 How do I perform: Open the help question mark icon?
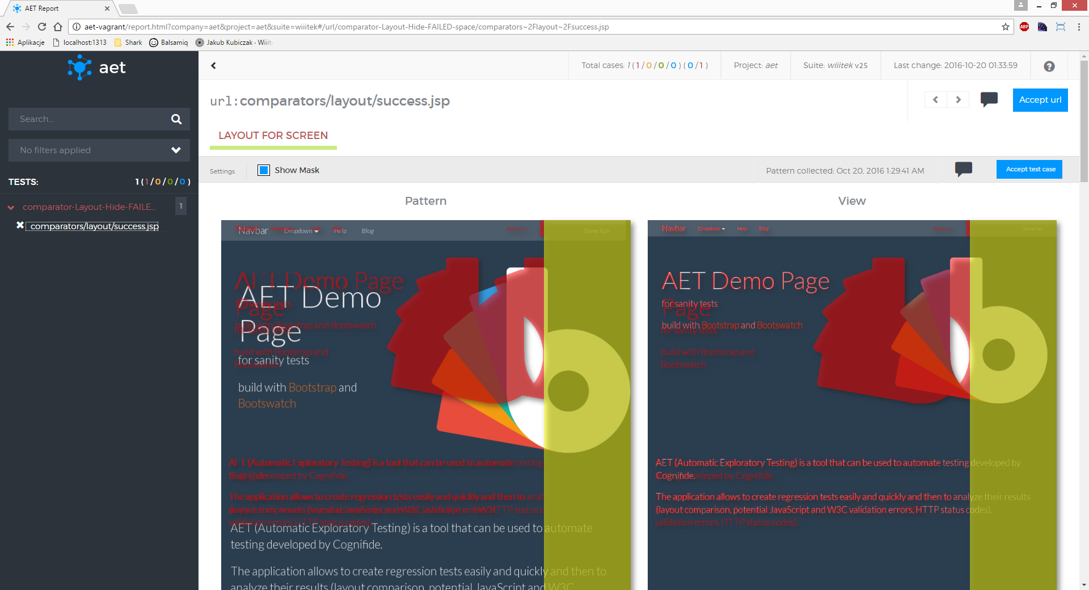tap(1049, 66)
